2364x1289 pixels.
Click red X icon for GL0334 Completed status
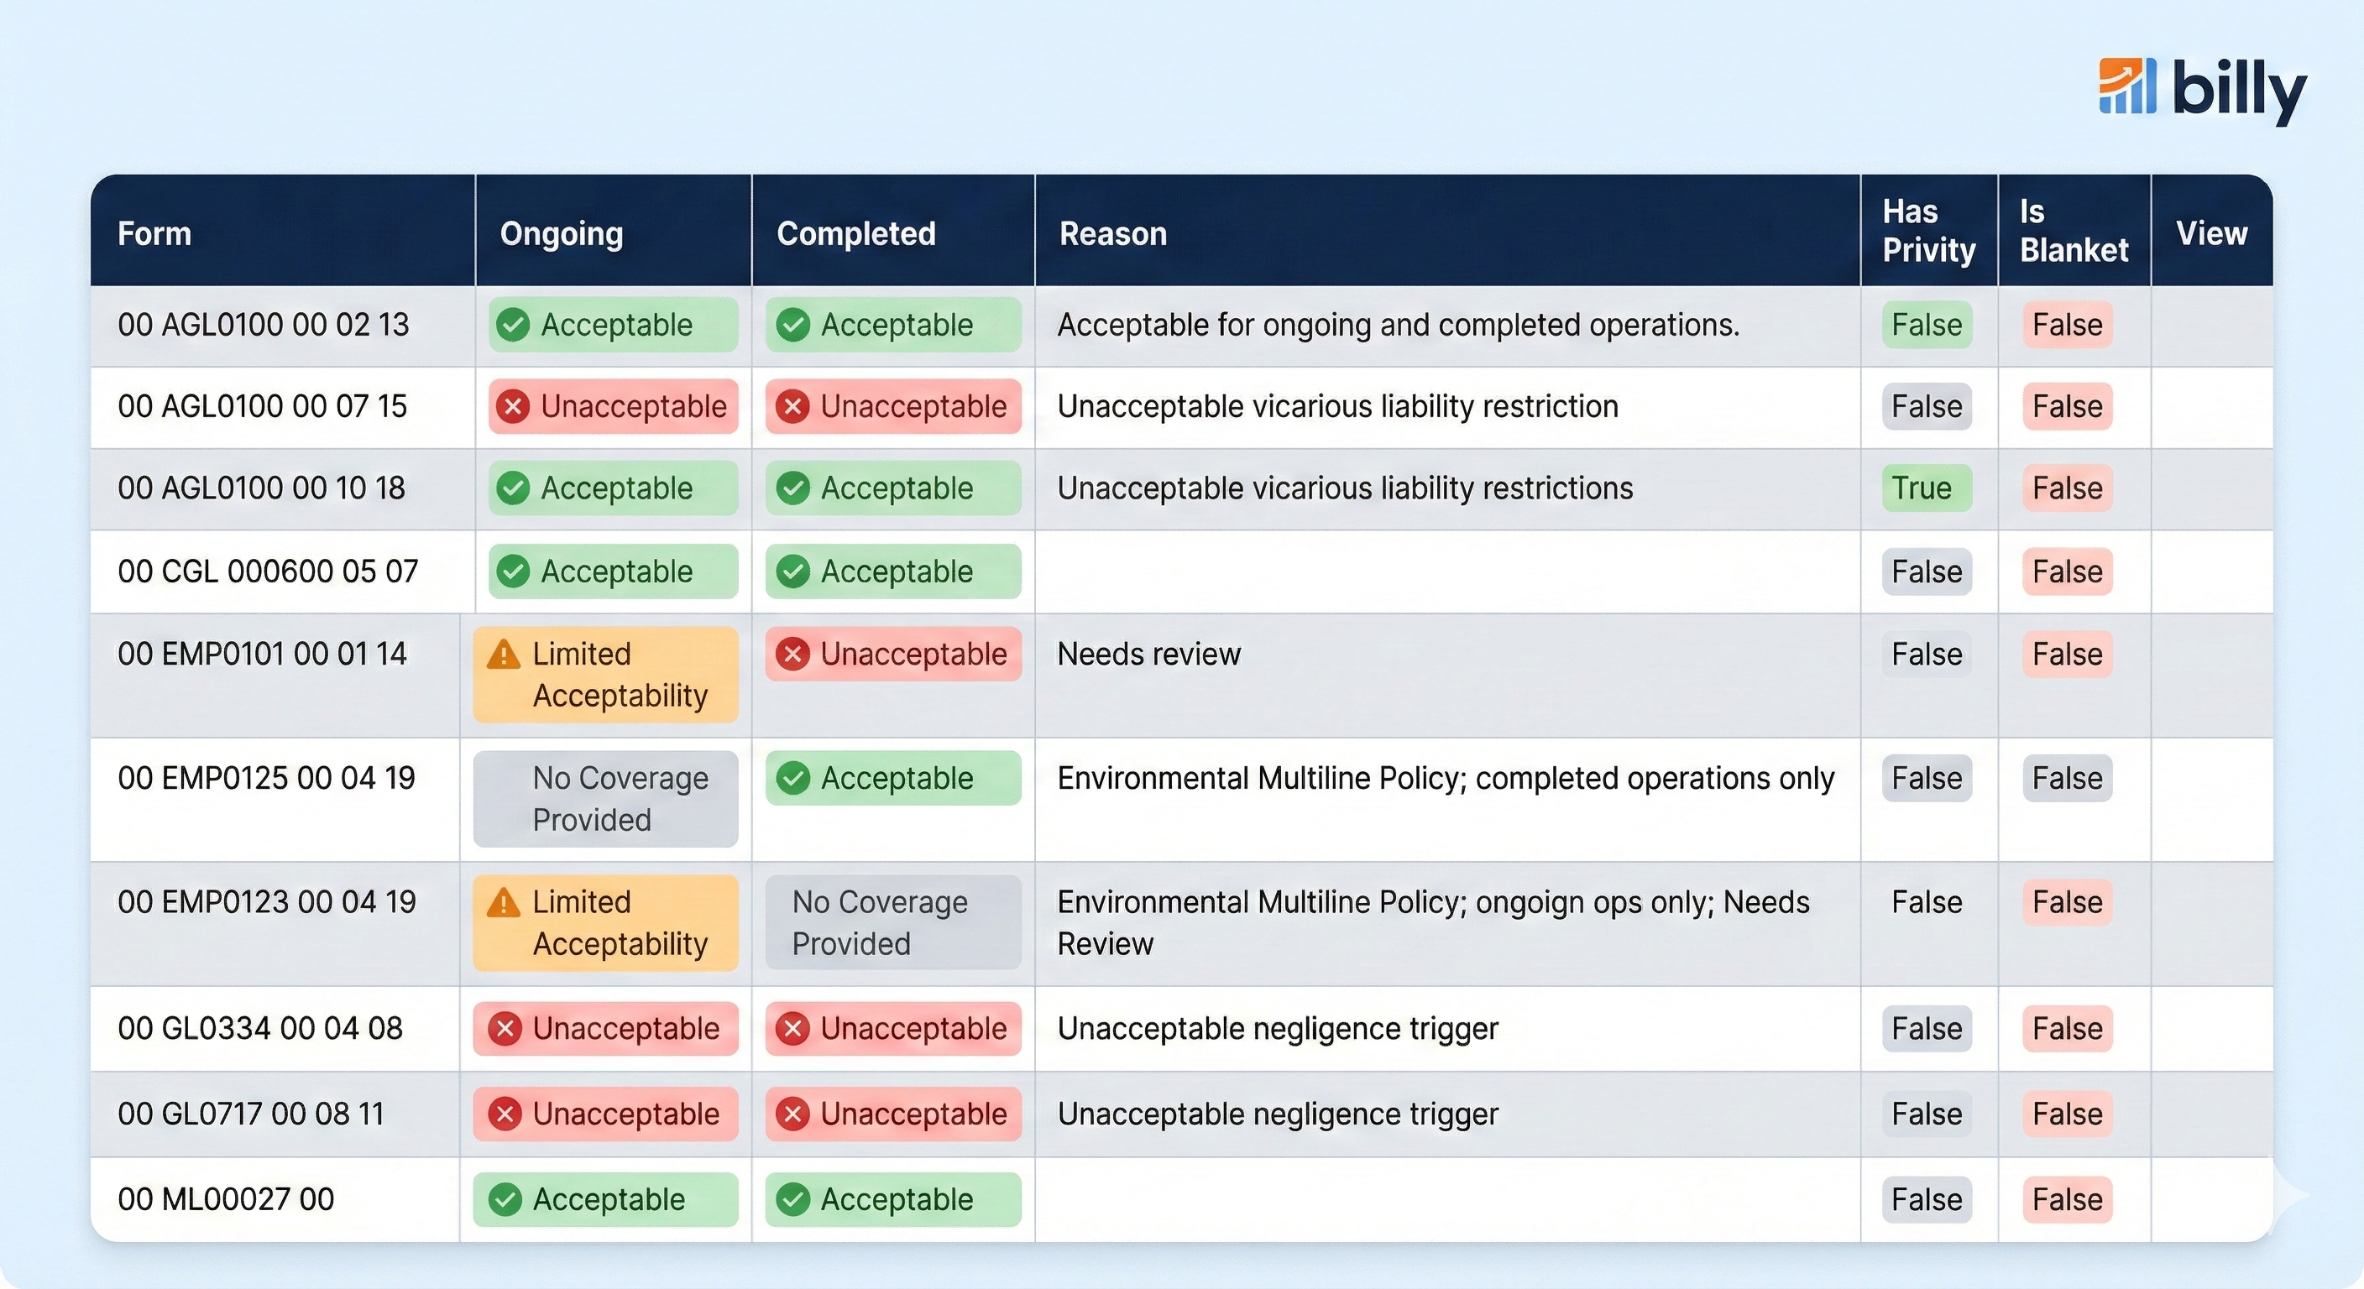pos(792,1029)
